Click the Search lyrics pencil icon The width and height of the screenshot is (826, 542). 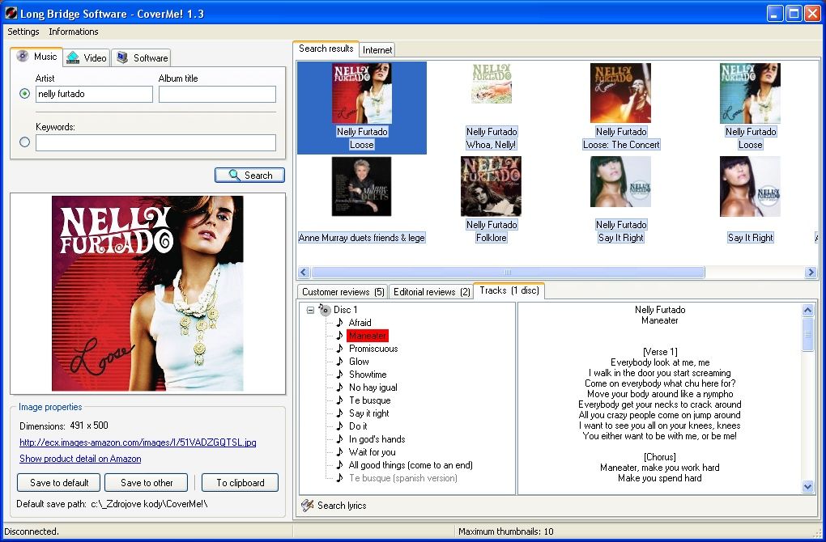(307, 506)
